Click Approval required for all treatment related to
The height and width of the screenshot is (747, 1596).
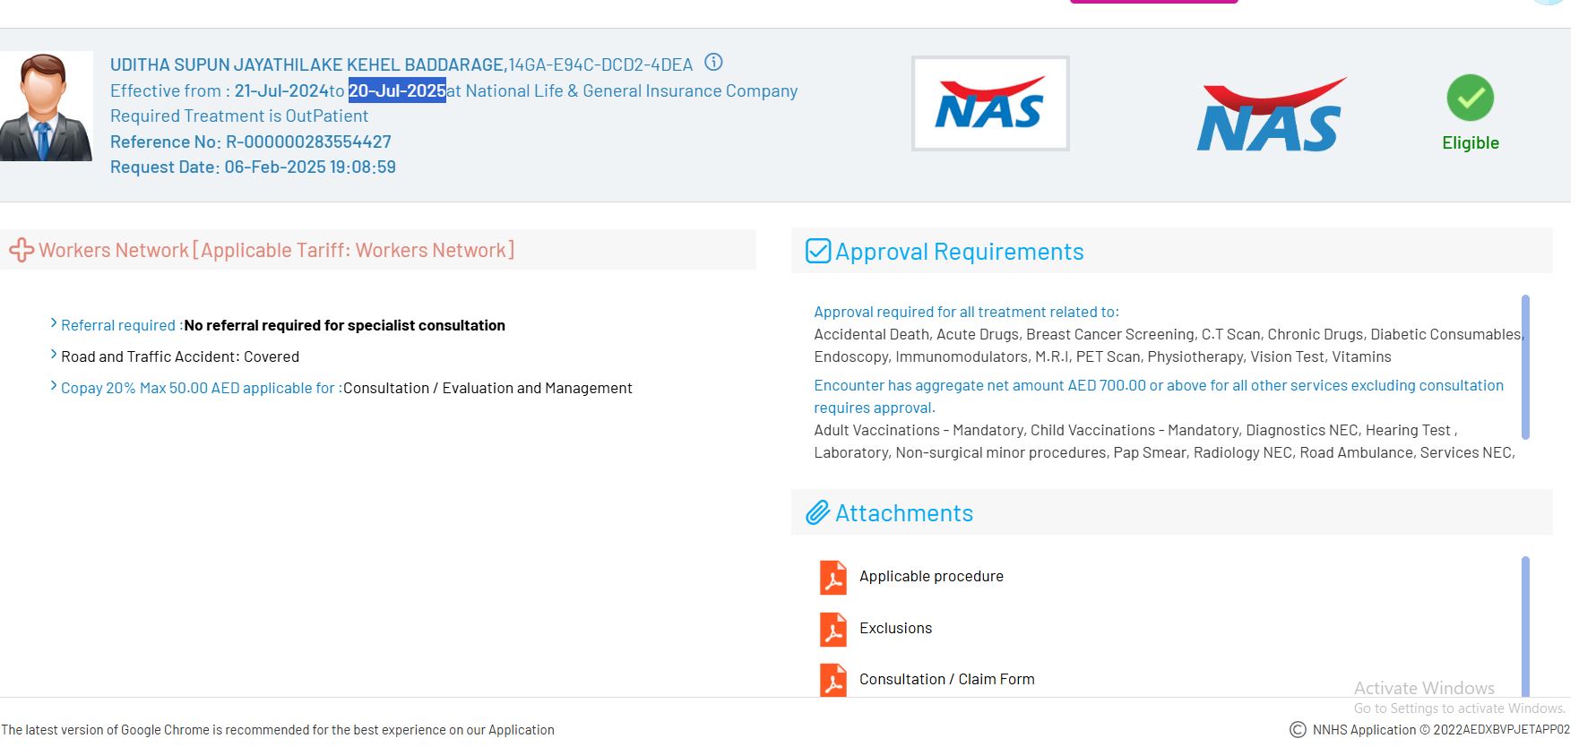(x=966, y=313)
